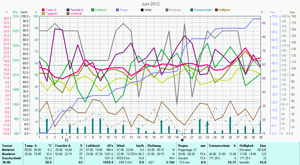Click the yellow Taupunkt legend marker
This screenshot has width=300, height=165.
point(43,13)
